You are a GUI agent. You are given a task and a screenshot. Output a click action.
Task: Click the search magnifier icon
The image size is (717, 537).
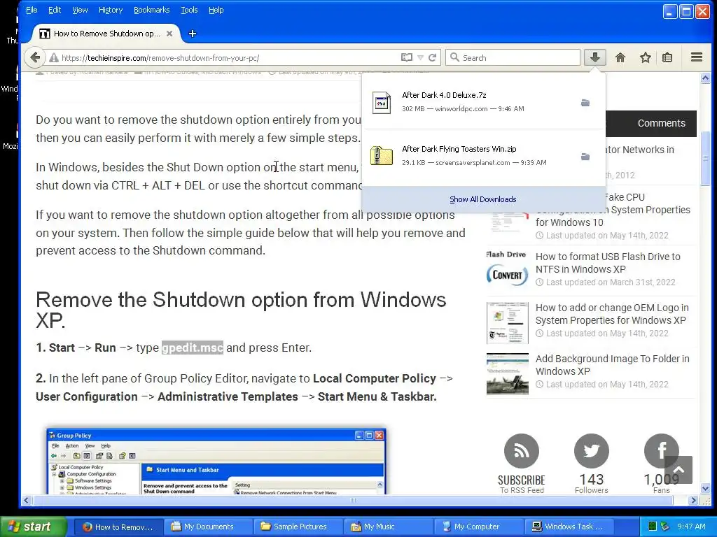click(x=454, y=57)
